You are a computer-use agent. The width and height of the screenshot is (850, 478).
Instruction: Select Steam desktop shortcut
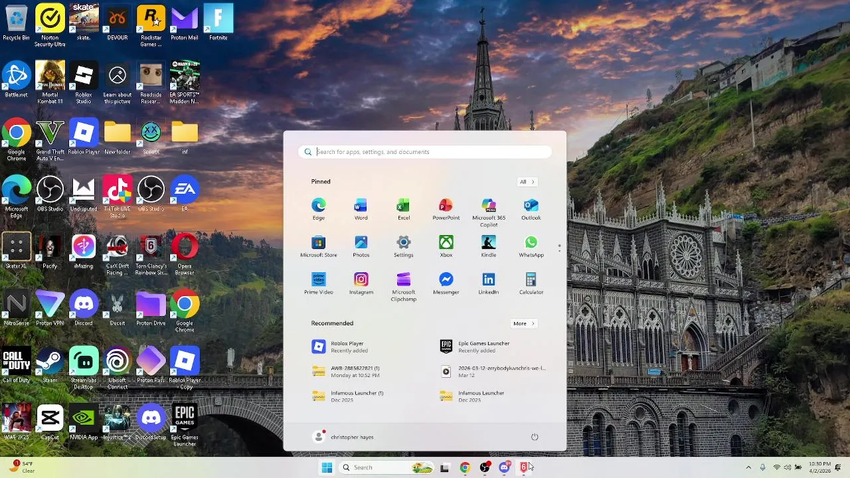50,365
